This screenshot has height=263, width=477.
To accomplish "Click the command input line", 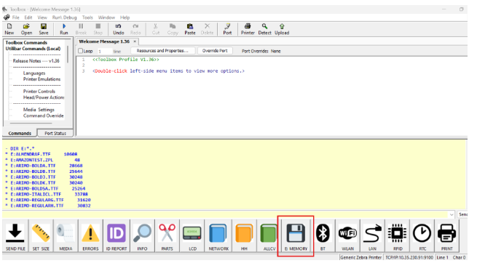I will click(x=225, y=214).
